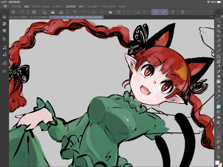The height and width of the screenshot is (167, 223).
Task: Switch to the イラスト69 canvas tab
Action: (x=39, y=17)
